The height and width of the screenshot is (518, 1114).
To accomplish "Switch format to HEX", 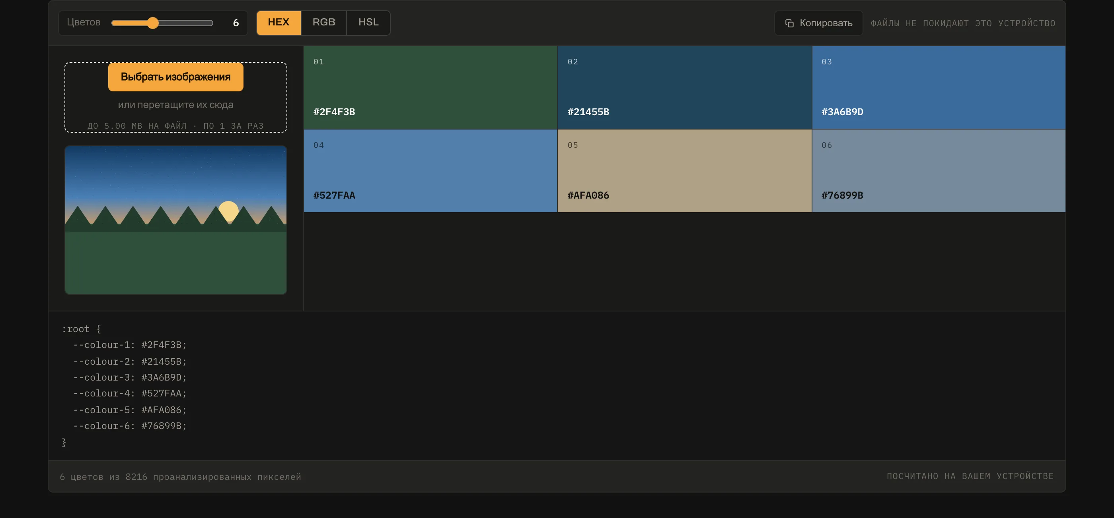I will click(x=278, y=23).
